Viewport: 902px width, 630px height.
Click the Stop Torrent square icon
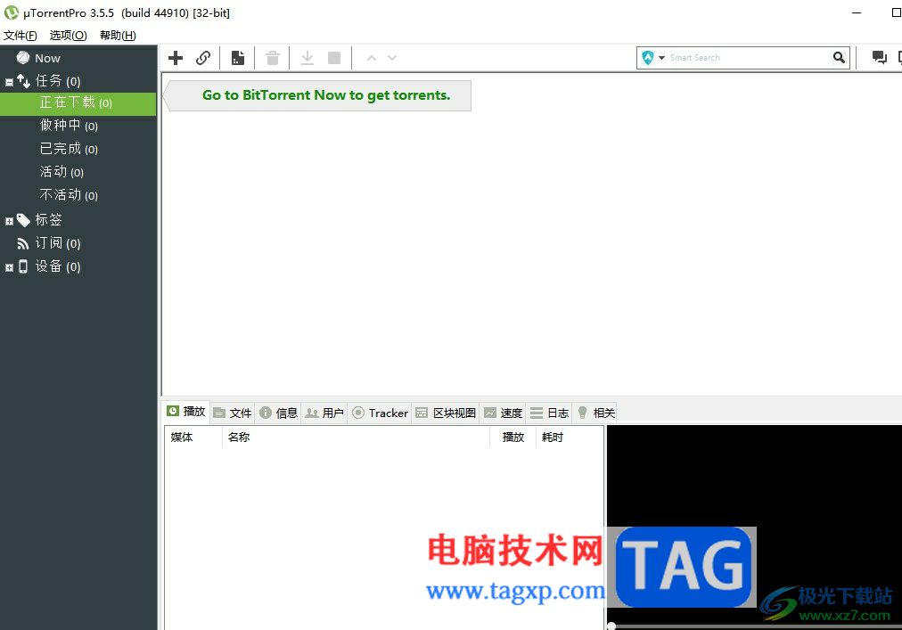pos(334,58)
